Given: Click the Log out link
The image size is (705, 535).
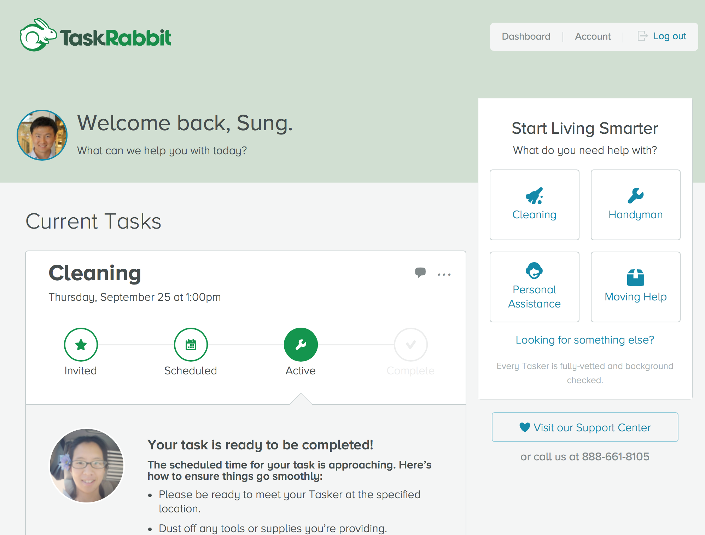Looking at the screenshot, I should click(x=670, y=36).
